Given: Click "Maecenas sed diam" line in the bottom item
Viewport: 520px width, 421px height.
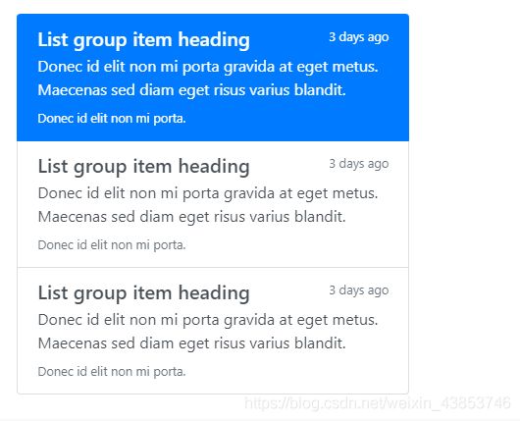Looking at the screenshot, I should (x=191, y=343).
